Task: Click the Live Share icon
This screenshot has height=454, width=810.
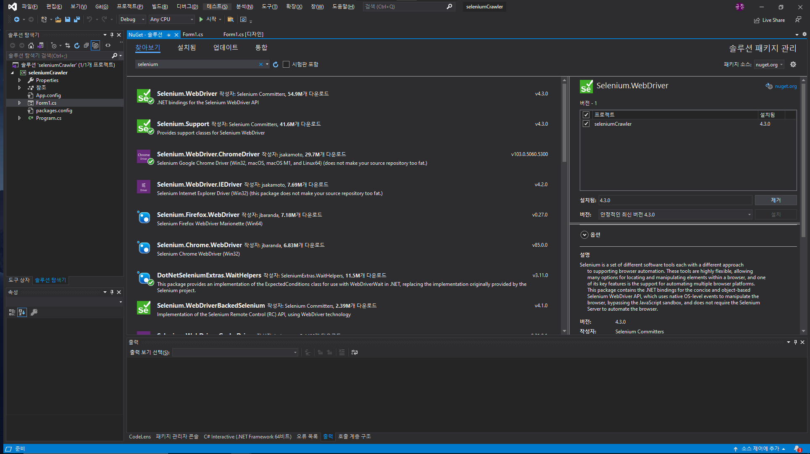Action: (x=757, y=20)
